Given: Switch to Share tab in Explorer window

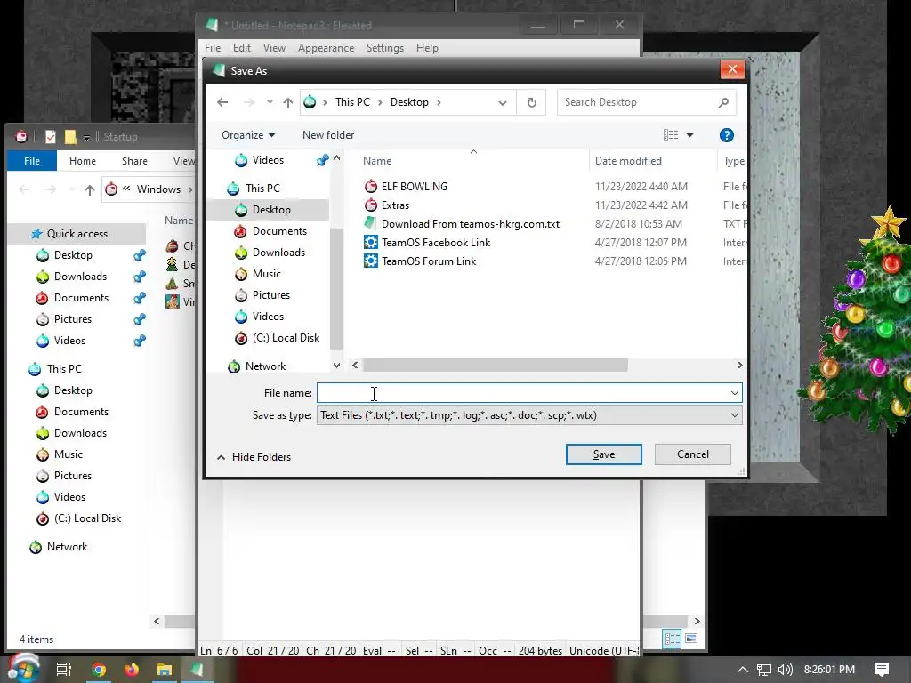Looking at the screenshot, I should click(x=135, y=161).
